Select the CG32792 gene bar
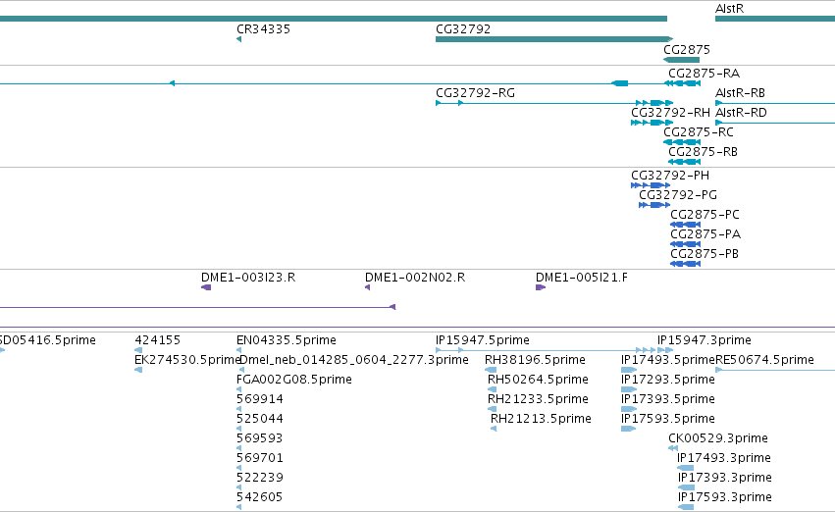 553,39
